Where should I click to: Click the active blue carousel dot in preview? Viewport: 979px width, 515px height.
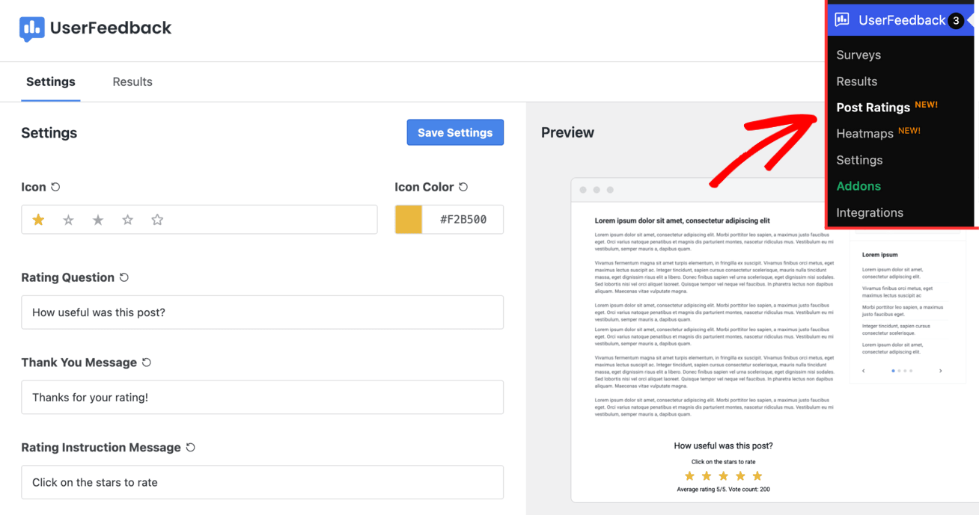[893, 371]
